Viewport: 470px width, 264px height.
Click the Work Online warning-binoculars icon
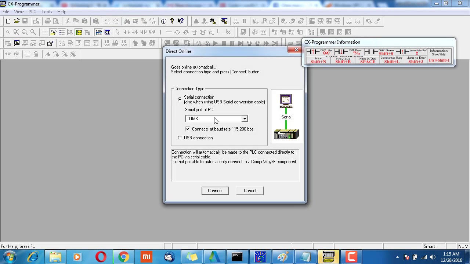click(x=213, y=21)
